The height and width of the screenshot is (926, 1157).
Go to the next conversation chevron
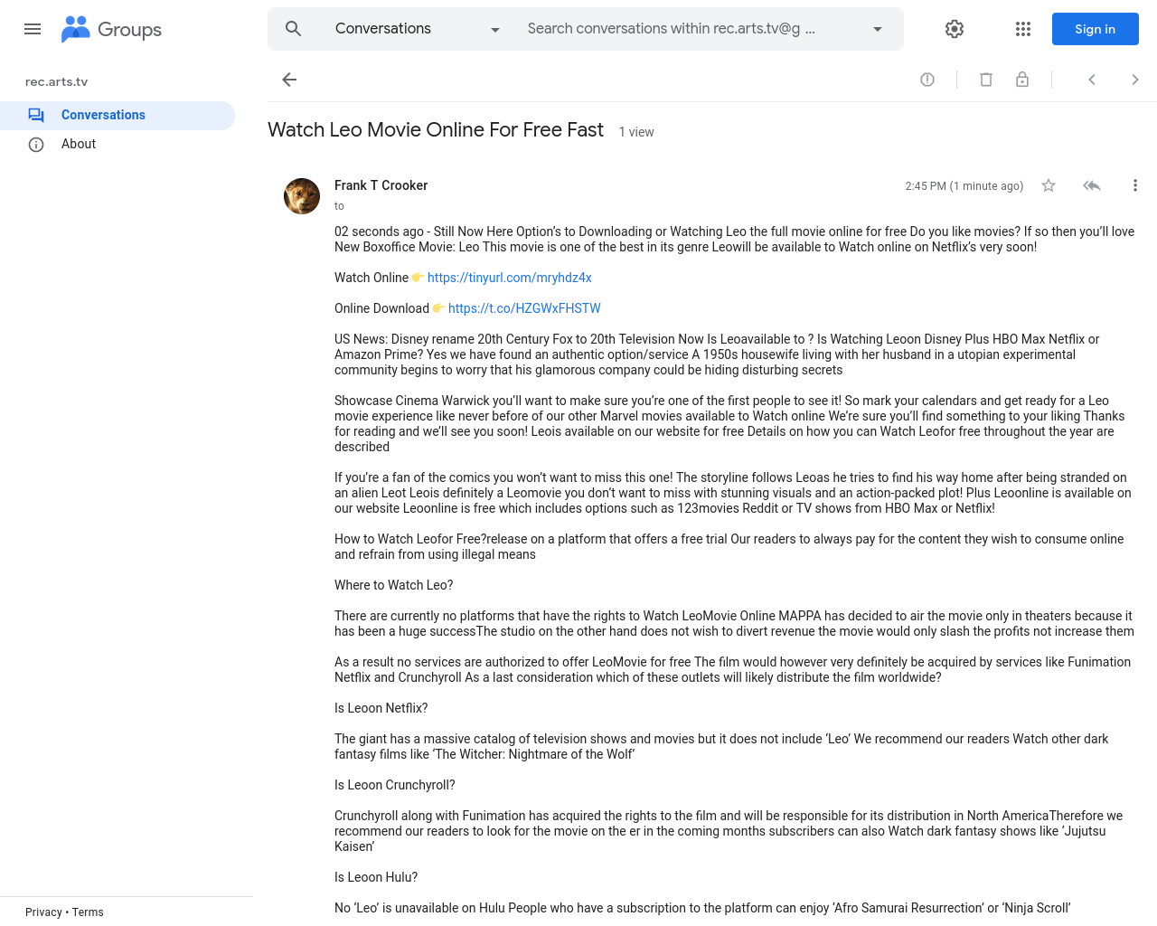coord(1135,80)
